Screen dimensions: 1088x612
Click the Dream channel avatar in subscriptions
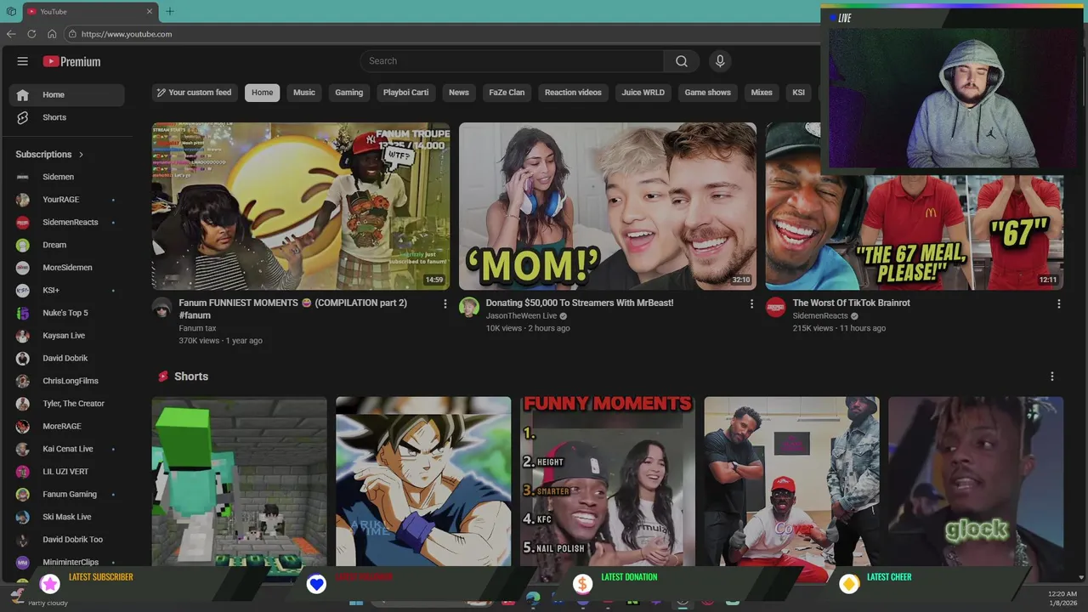(x=23, y=245)
